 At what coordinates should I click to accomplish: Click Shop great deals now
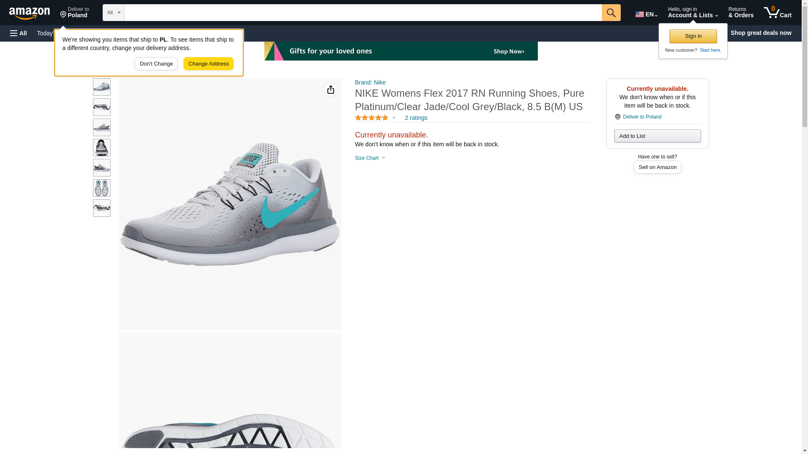[761, 33]
